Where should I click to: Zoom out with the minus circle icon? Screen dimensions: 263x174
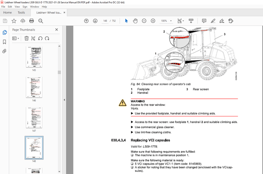pyautogui.click(x=144, y=21)
